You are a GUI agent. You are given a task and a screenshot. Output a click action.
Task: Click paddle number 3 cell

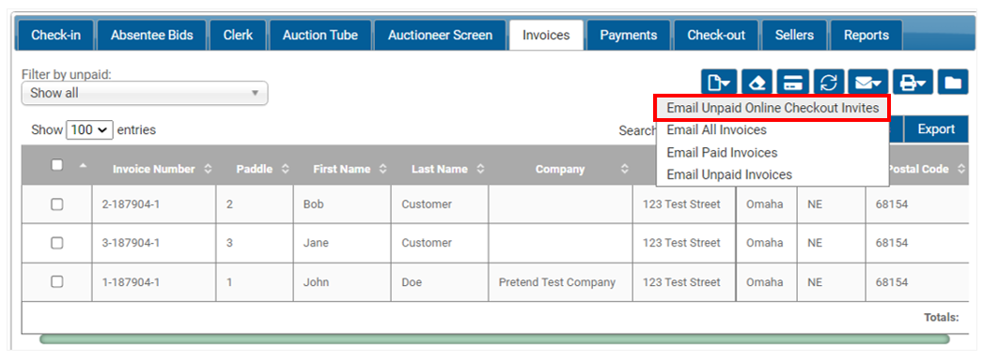(x=255, y=243)
